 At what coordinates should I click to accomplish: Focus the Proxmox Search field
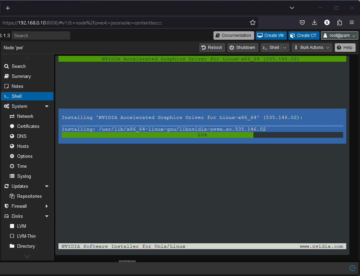[41, 35]
